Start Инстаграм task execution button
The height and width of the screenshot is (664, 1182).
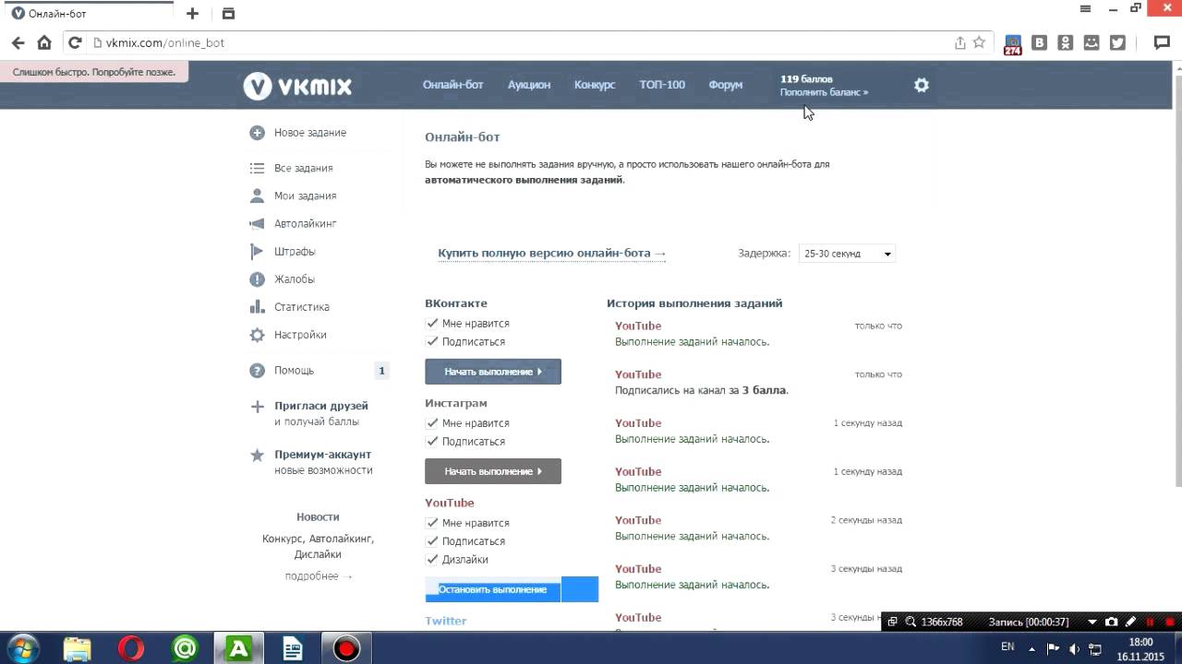(x=493, y=471)
